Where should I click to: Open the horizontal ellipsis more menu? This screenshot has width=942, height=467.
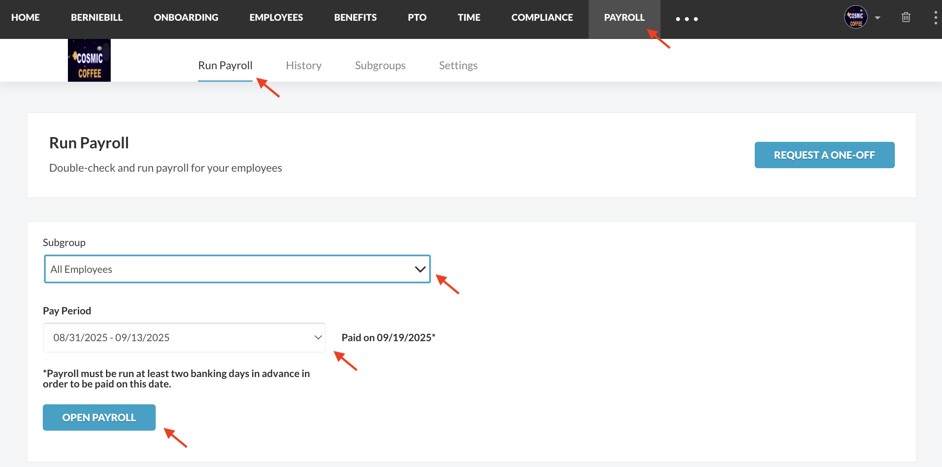click(687, 19)
